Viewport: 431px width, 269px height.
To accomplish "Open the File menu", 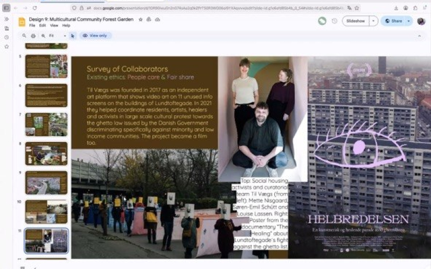I will pyautogui.click(x=32, y=25).
